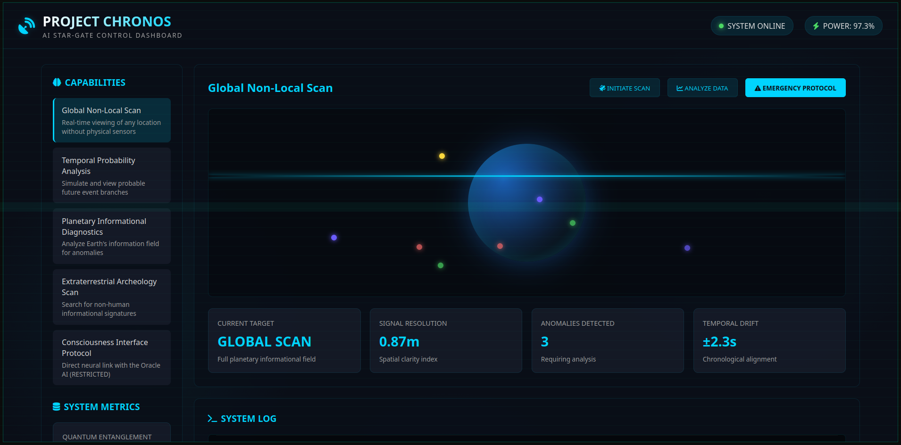Click the chart icon inside Analyze Data
Viewport: 901px width, 445px height.
tap(679, 88)
